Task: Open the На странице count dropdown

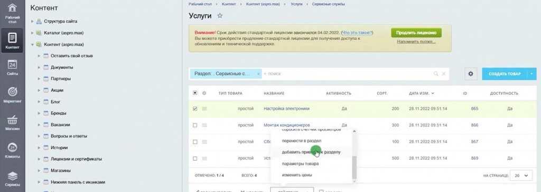Action: 521,176
